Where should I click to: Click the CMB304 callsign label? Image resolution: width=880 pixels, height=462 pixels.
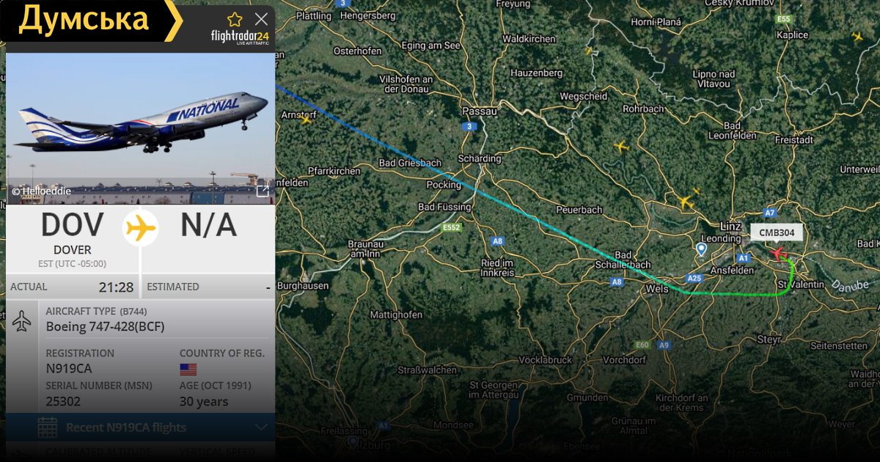[x=777, y=232]
